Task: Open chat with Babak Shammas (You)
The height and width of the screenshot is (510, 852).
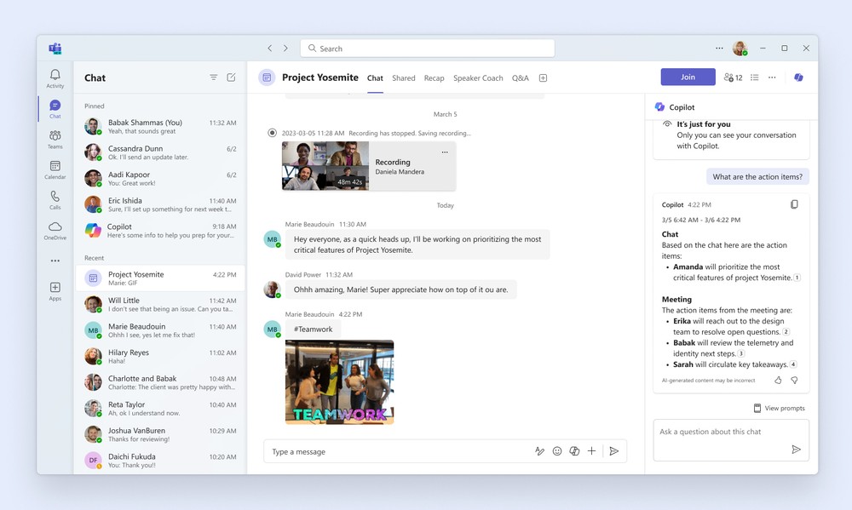Action: pos(160,127)
